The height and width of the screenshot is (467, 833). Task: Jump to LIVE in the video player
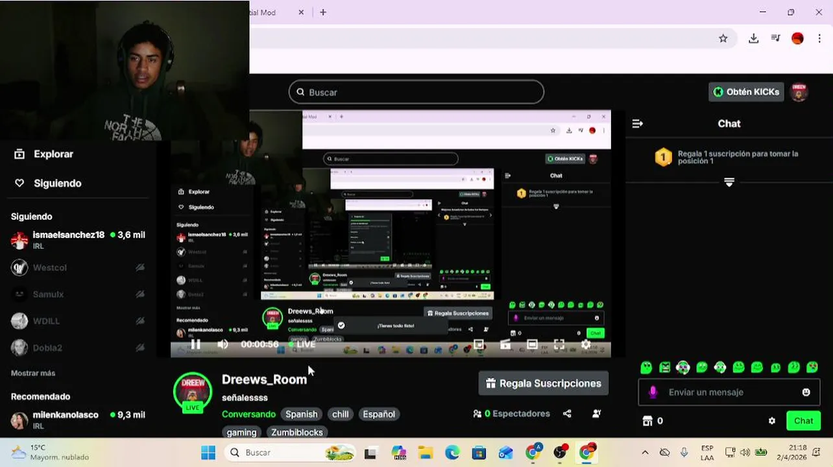(x=301, y=344)
